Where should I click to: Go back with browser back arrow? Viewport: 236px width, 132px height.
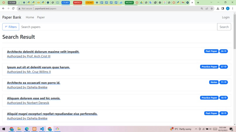coord(3,8)
